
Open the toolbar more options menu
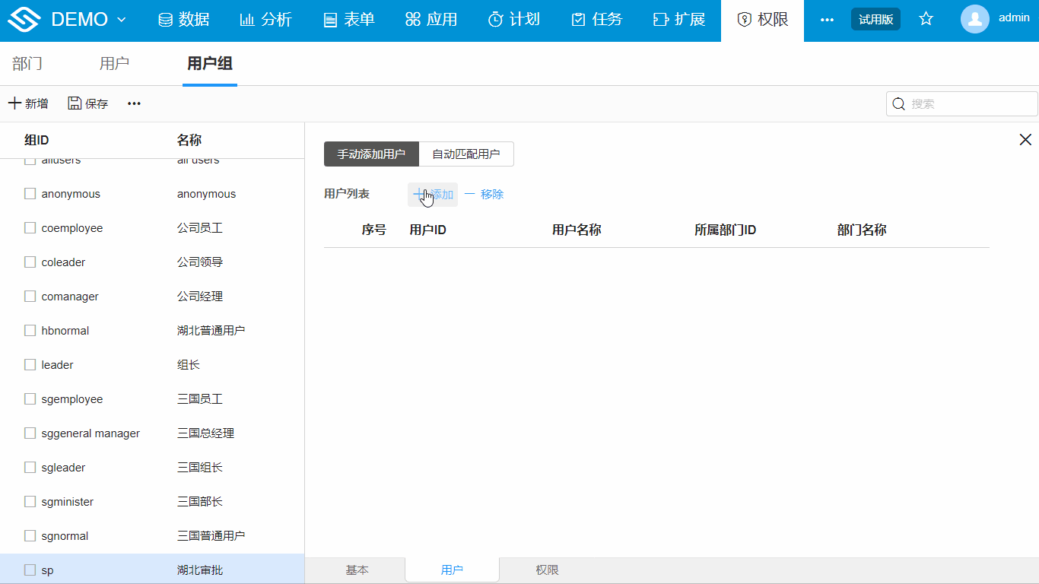point(134,103)
